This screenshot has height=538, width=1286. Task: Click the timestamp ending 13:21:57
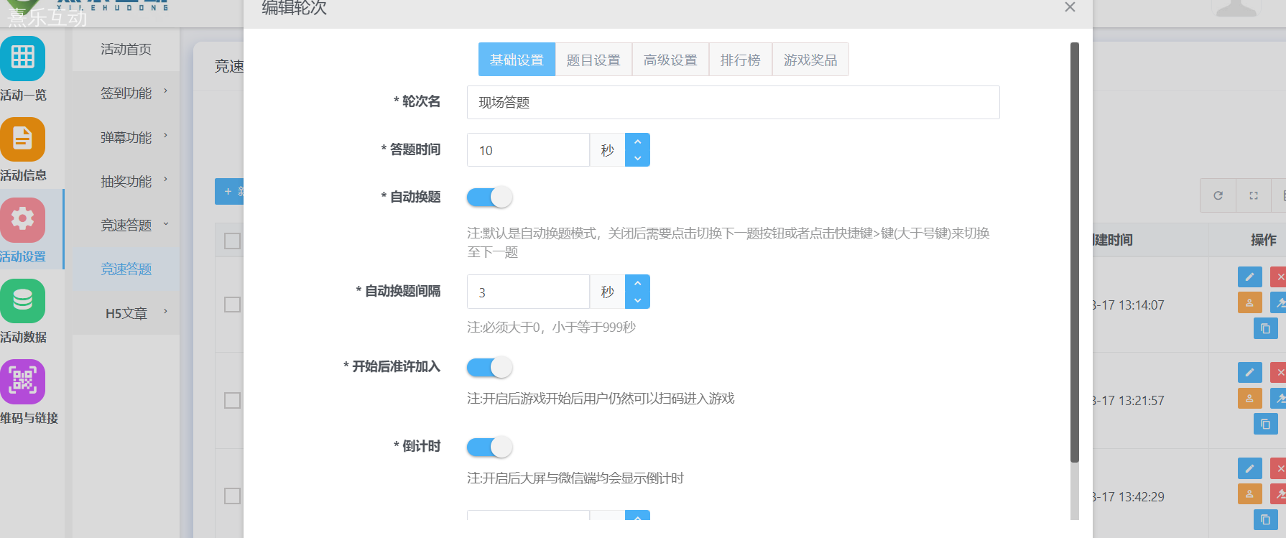[x=1128, y=401]
